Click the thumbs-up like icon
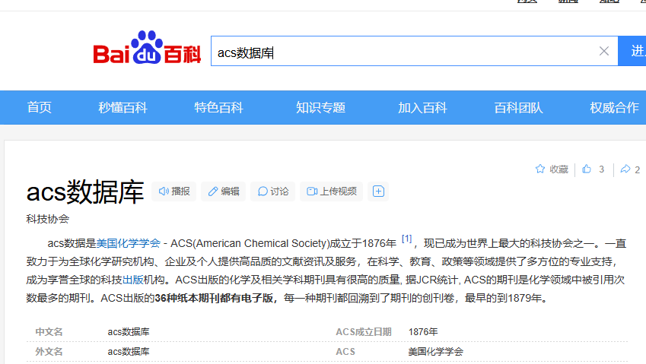646x364 pixels. 587,169
